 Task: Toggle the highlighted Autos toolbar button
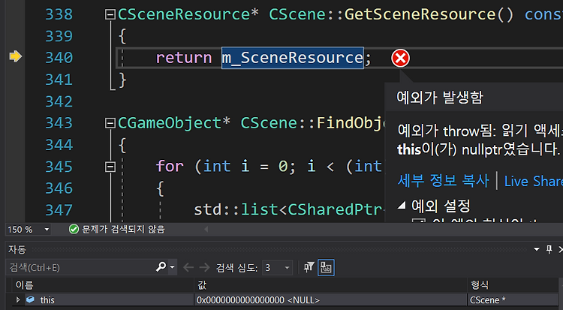326,268
